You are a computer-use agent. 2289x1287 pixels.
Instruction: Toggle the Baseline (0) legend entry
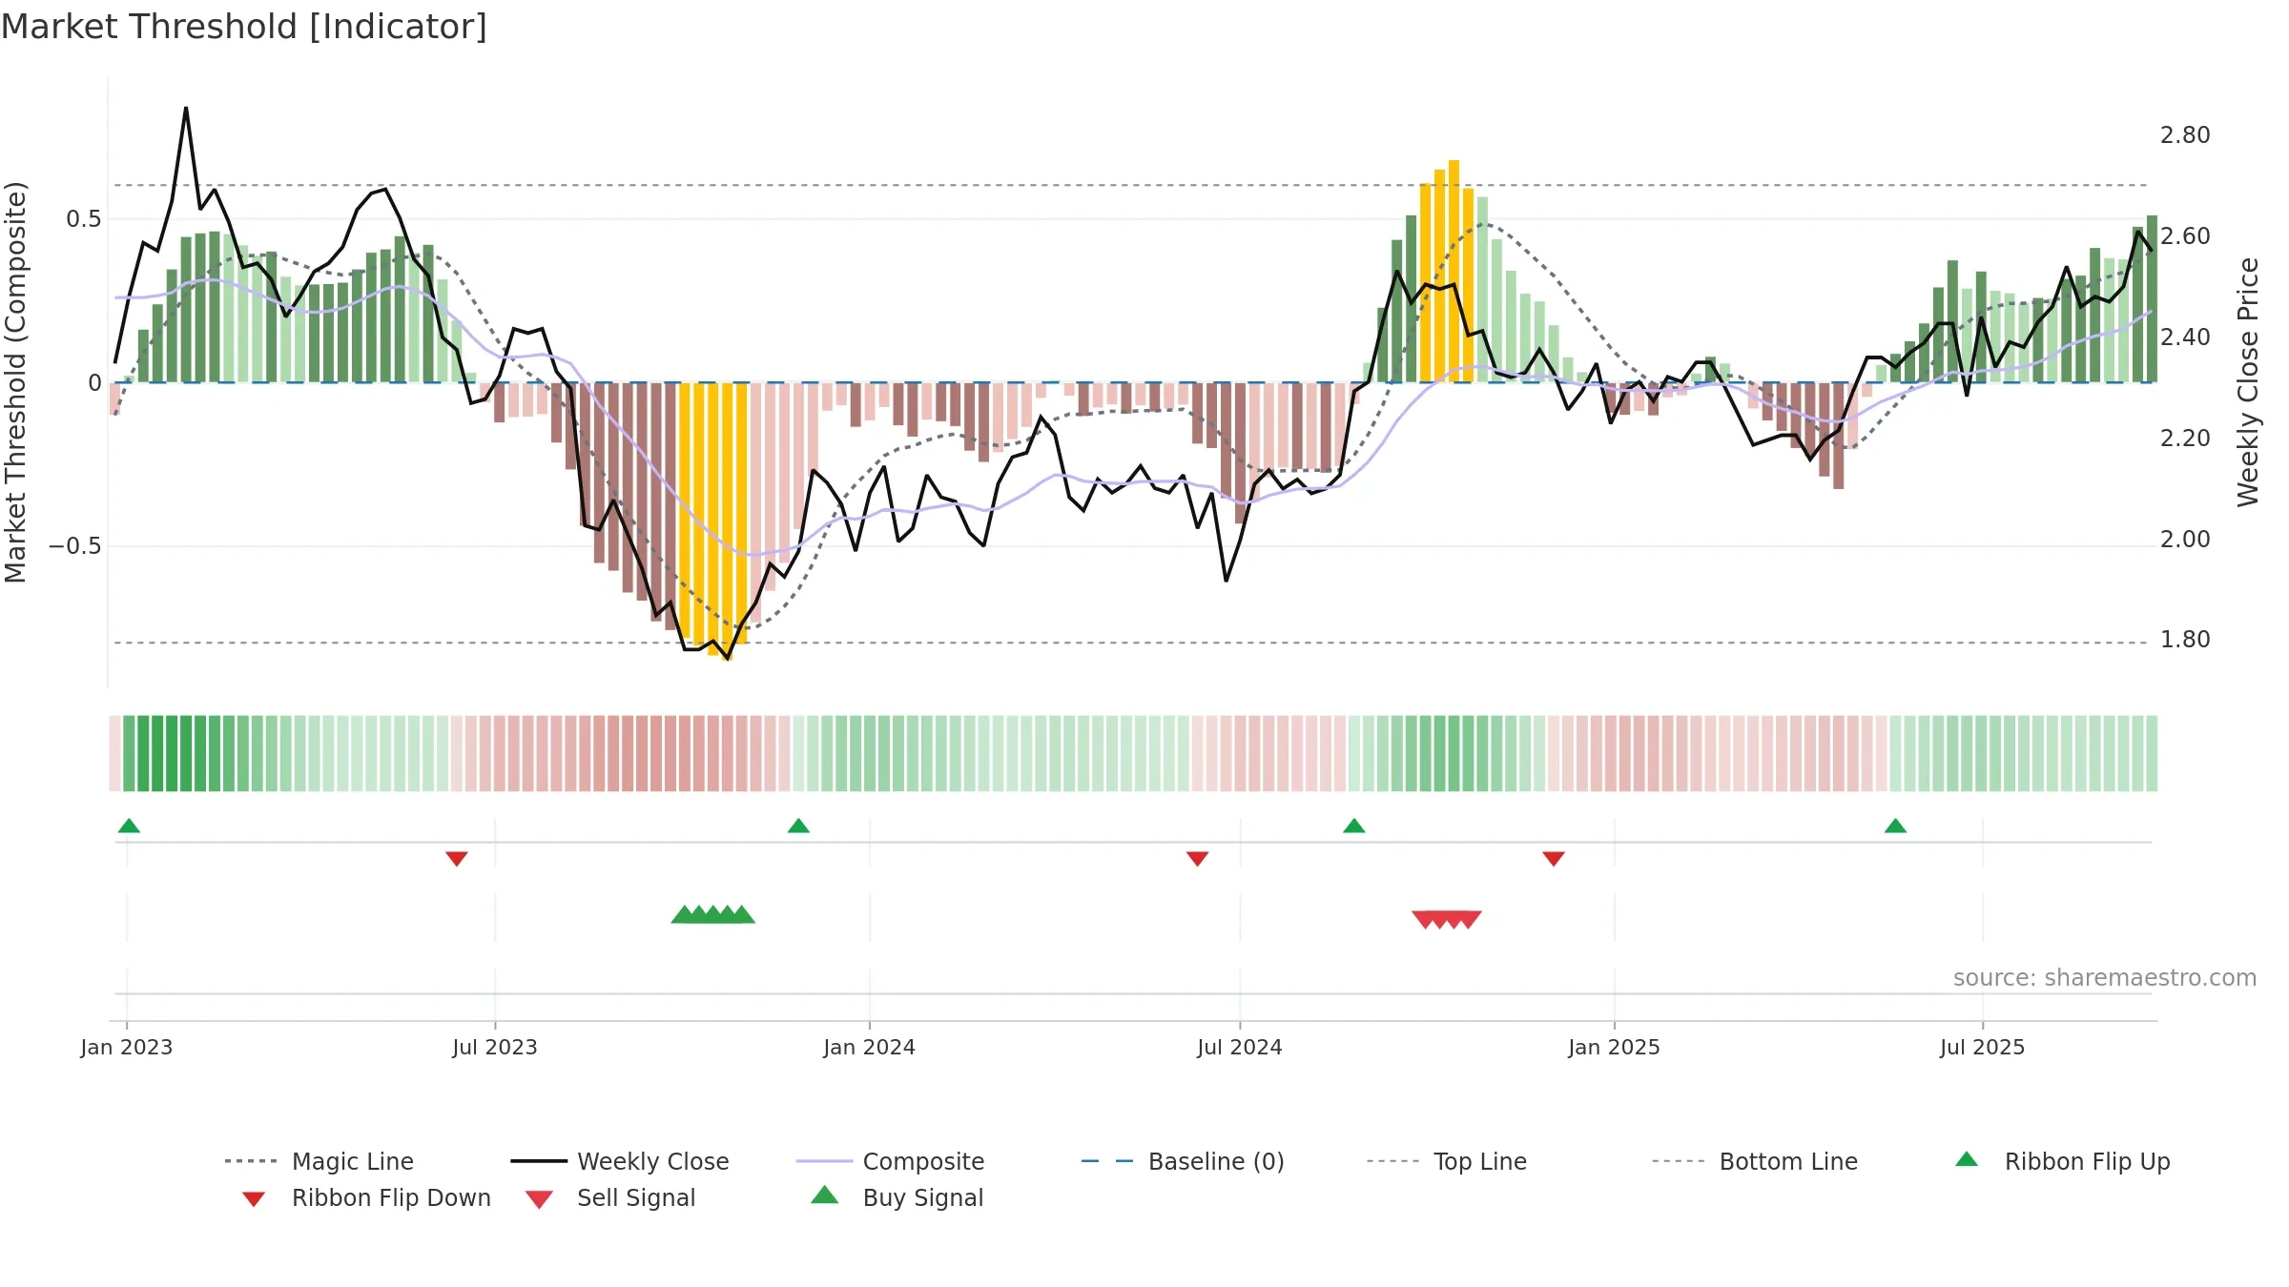tap(1183, 1161)
